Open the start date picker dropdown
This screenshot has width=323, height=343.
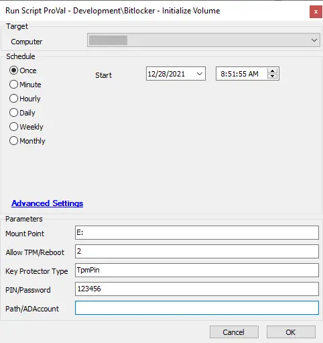click(200, 74)
